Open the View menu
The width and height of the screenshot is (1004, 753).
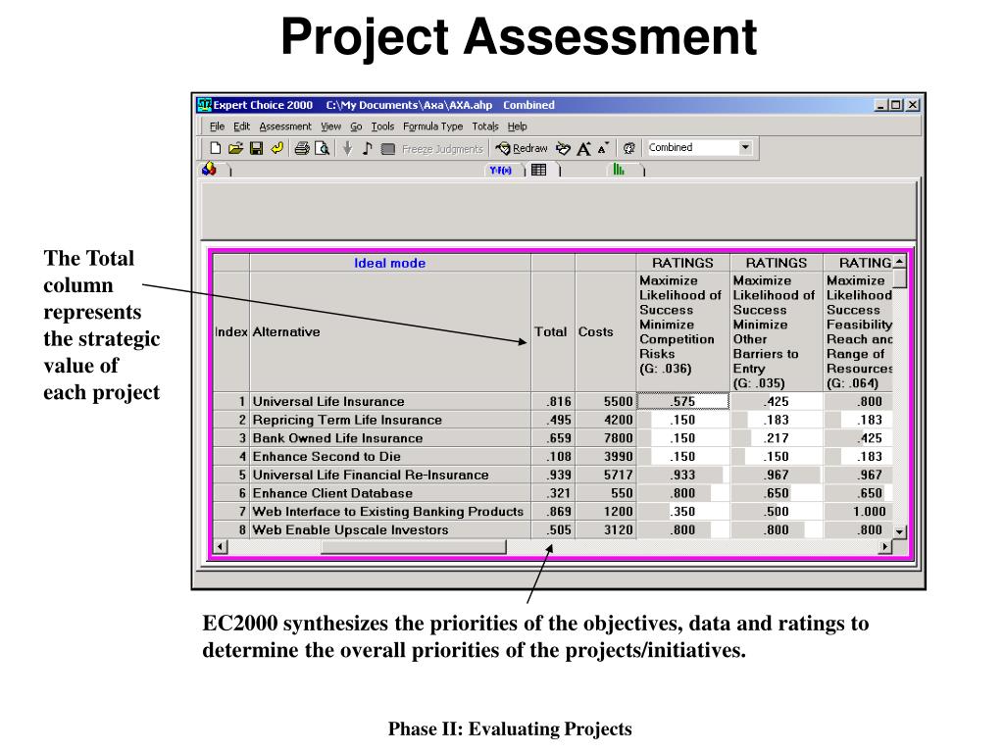(x=330, y=126)
